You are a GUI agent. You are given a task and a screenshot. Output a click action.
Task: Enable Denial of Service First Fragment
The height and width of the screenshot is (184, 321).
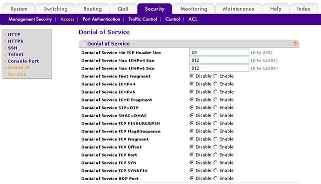pyautogui.click(x=215, y=76)
